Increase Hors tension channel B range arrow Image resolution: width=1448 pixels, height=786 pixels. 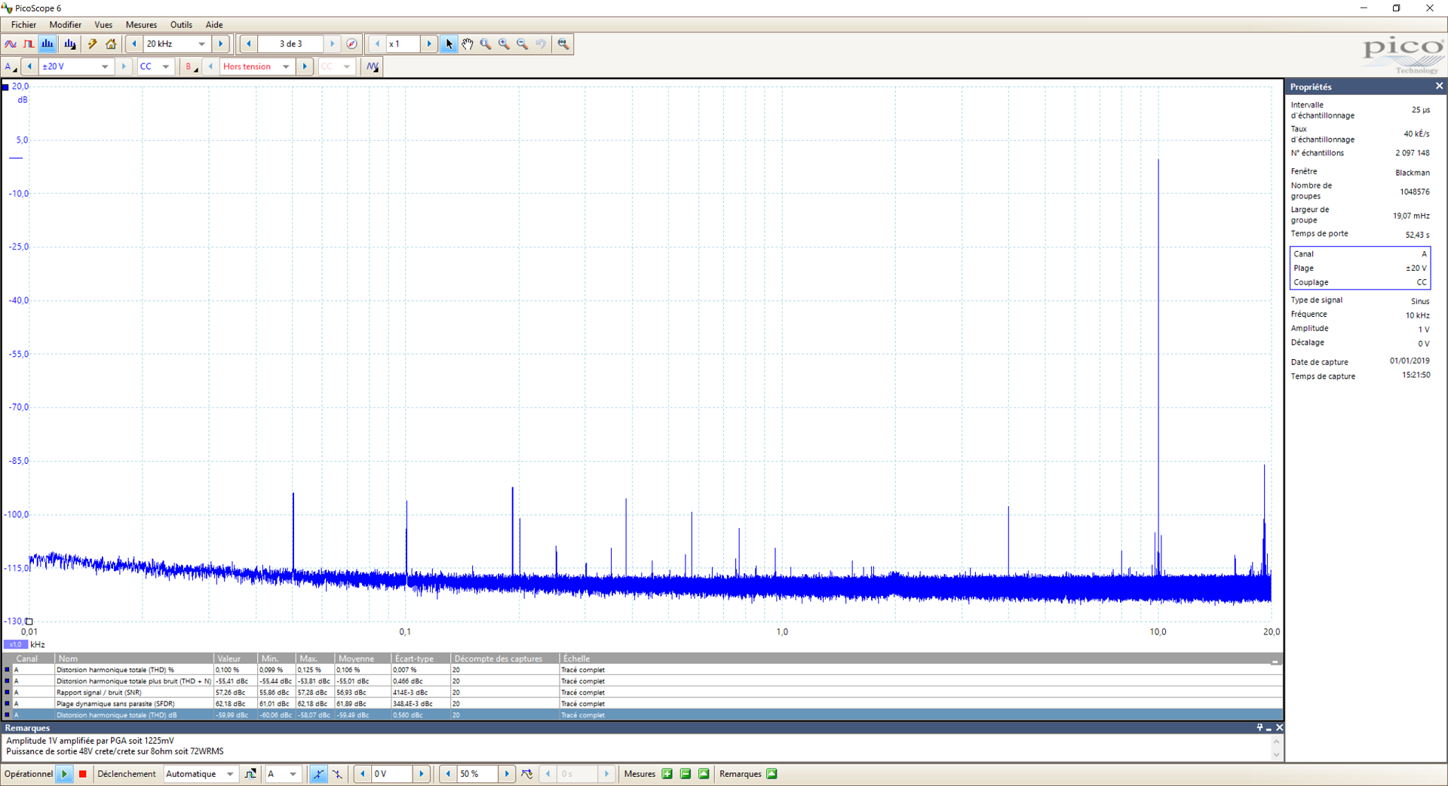coord(305,66)
